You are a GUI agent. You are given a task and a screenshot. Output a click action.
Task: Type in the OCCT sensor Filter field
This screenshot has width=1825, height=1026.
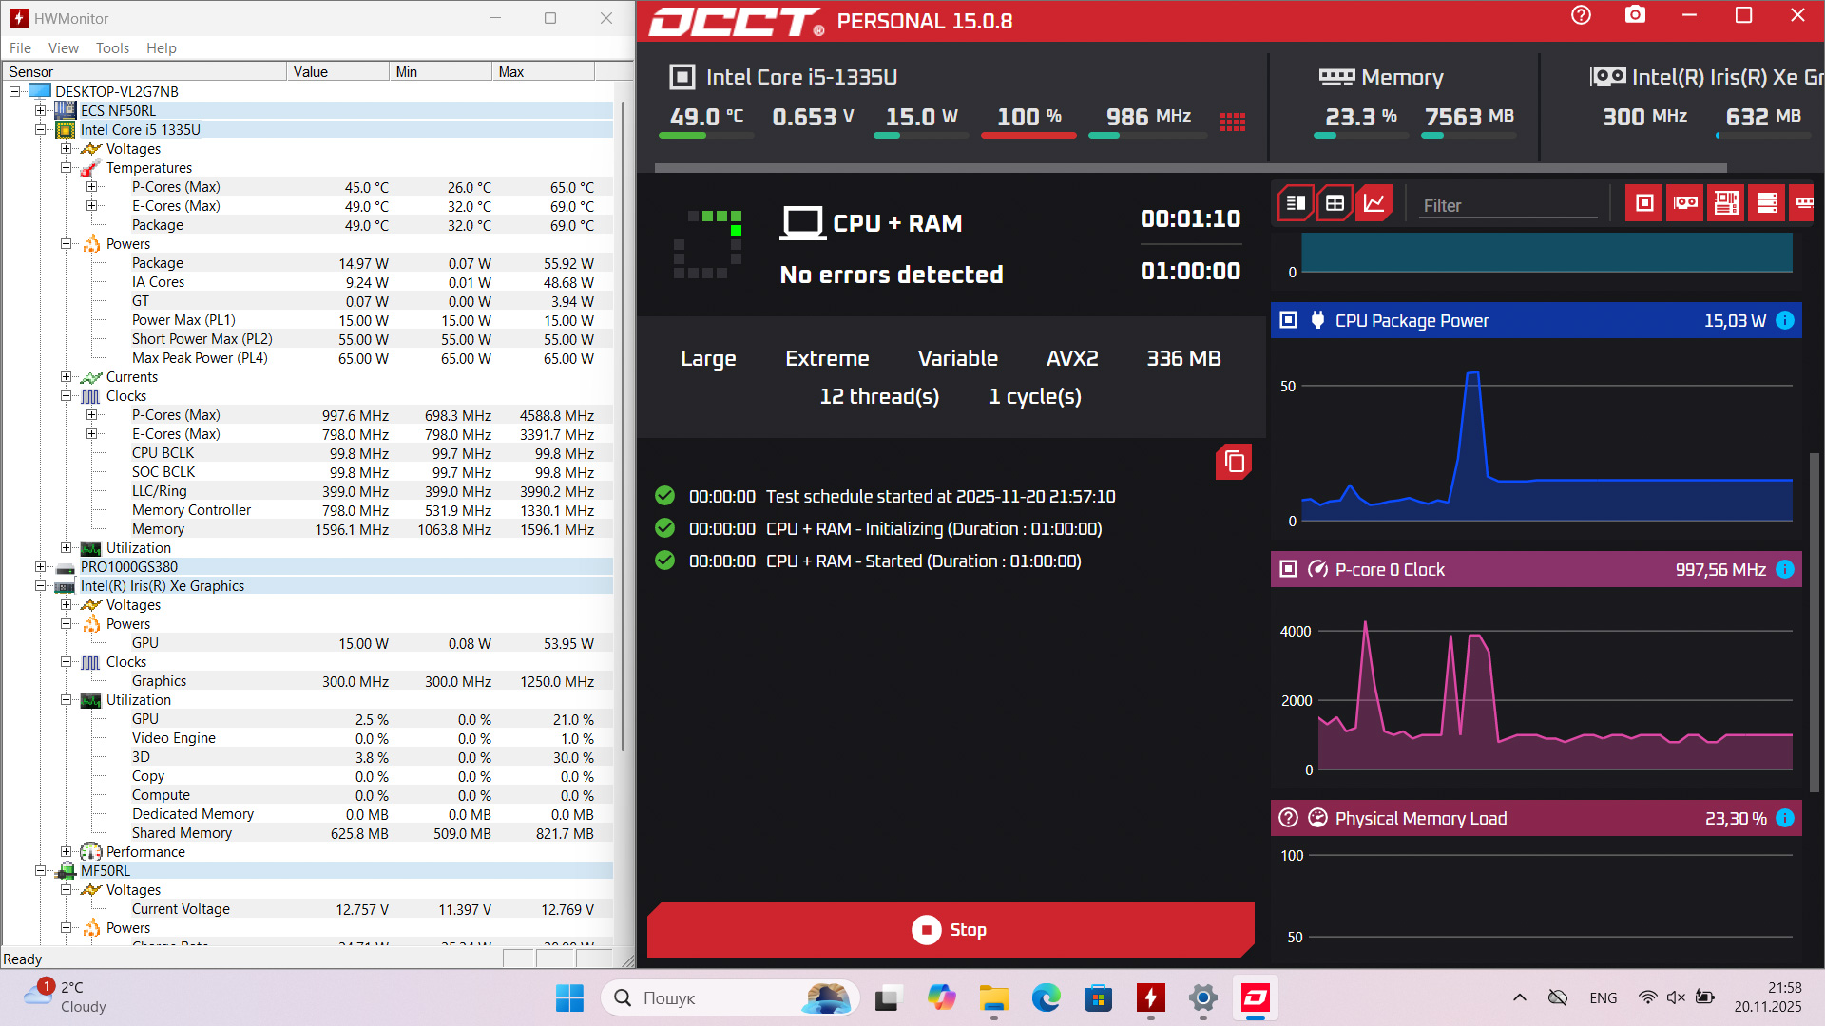point(1508,205)
